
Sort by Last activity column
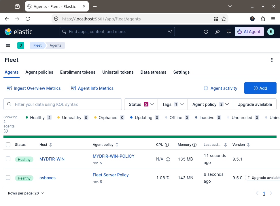point(215,145)
